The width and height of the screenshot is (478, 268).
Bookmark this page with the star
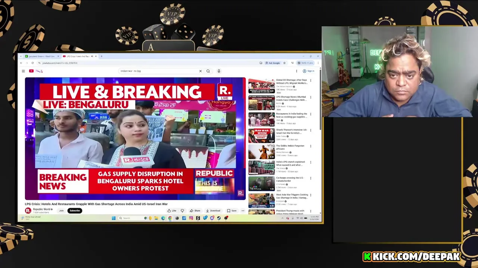[x=284, y=63]
